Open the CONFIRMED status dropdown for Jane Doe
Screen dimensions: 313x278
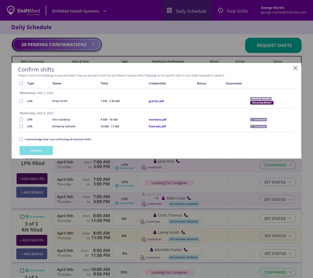pyautogui.click(x=277, y=165)
